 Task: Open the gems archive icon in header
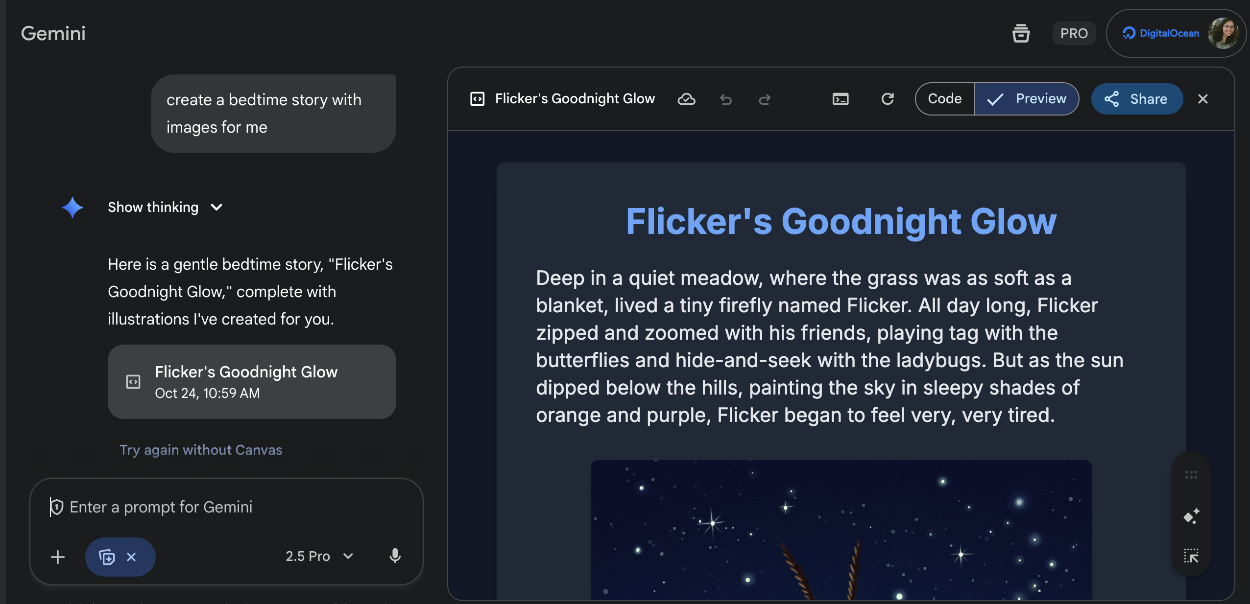point(1021,33)
